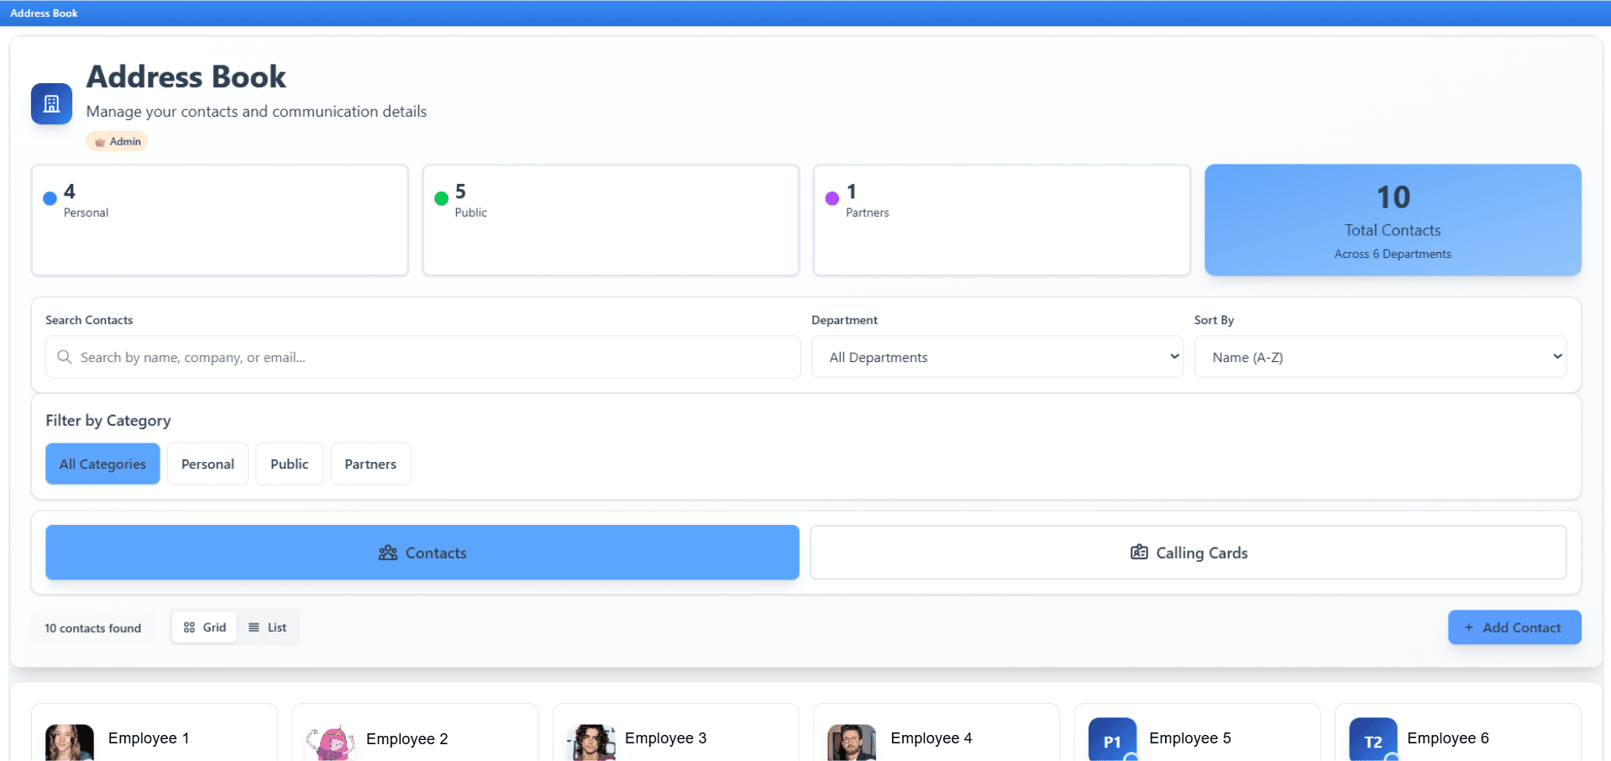Screen dimensions: 1611x761
Task: Click Employee 1 avatar photo
Action: click(70, 742)
